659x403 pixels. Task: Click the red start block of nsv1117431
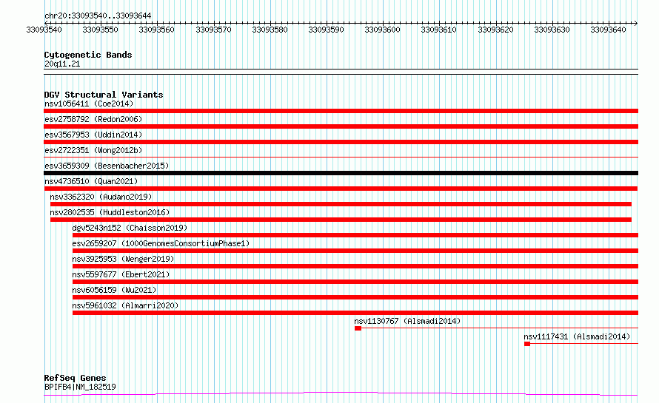527,344
